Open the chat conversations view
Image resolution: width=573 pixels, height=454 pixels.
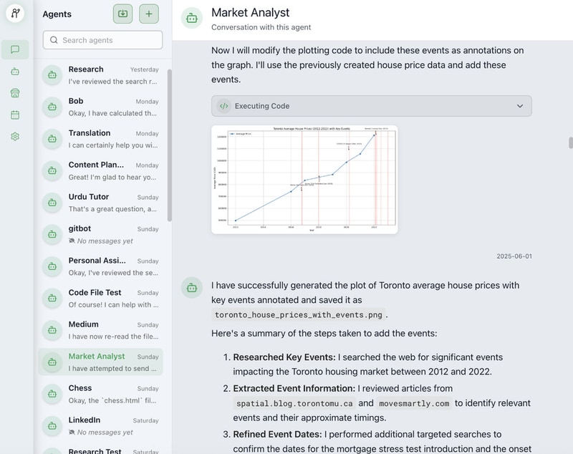point(15,49)
